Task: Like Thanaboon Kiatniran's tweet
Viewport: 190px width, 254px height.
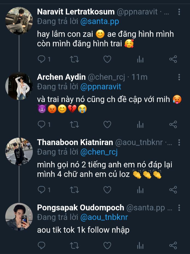Action: coord(107,190)
